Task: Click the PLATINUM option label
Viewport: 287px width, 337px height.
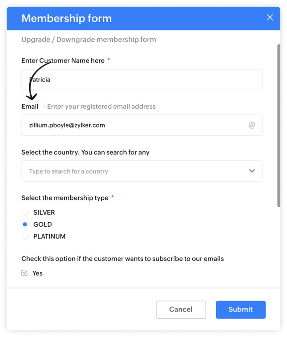Action: (x=49, y=236)
